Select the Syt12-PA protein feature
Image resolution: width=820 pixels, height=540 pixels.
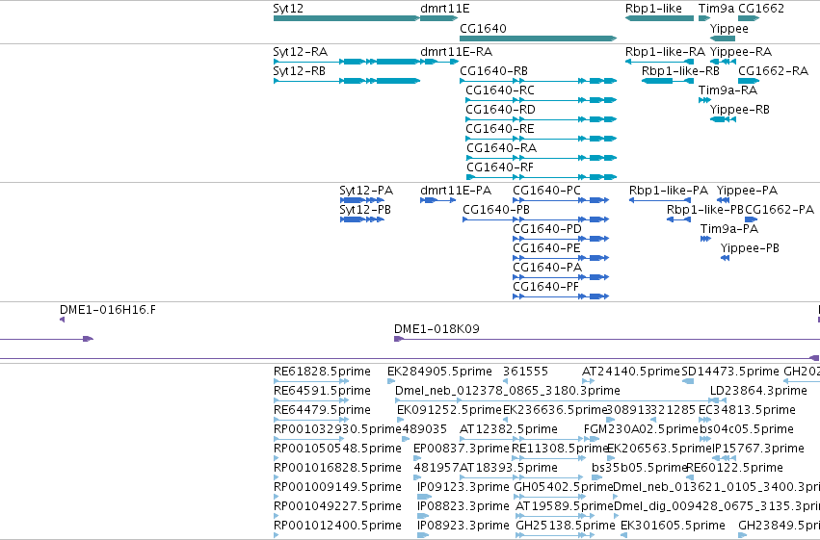(x=362, y=200)
